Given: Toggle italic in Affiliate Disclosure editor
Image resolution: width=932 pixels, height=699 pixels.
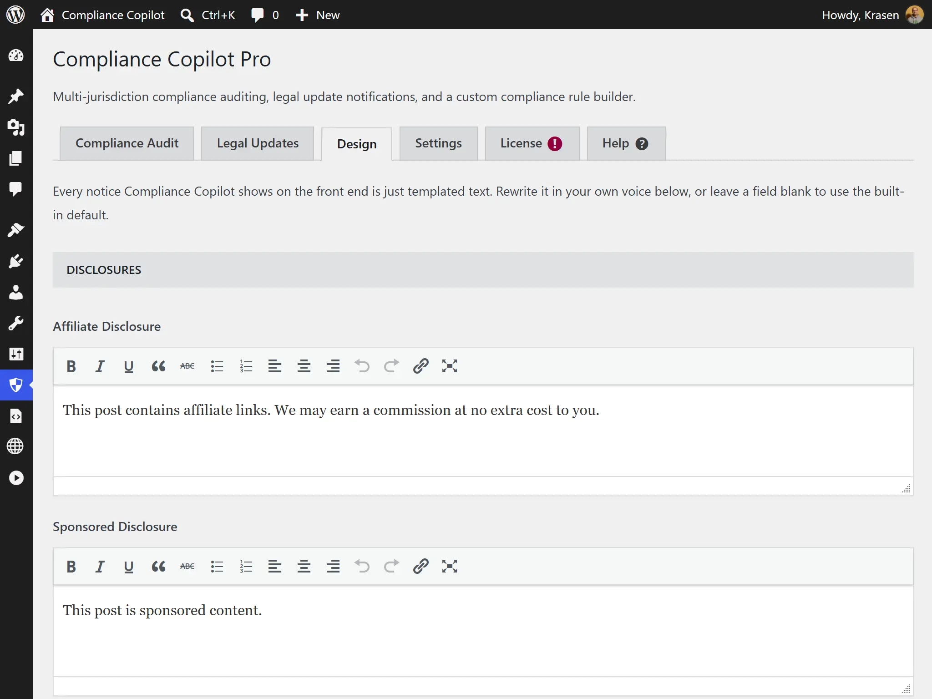Looking at the screenshot, I should [x=100, y=366].
